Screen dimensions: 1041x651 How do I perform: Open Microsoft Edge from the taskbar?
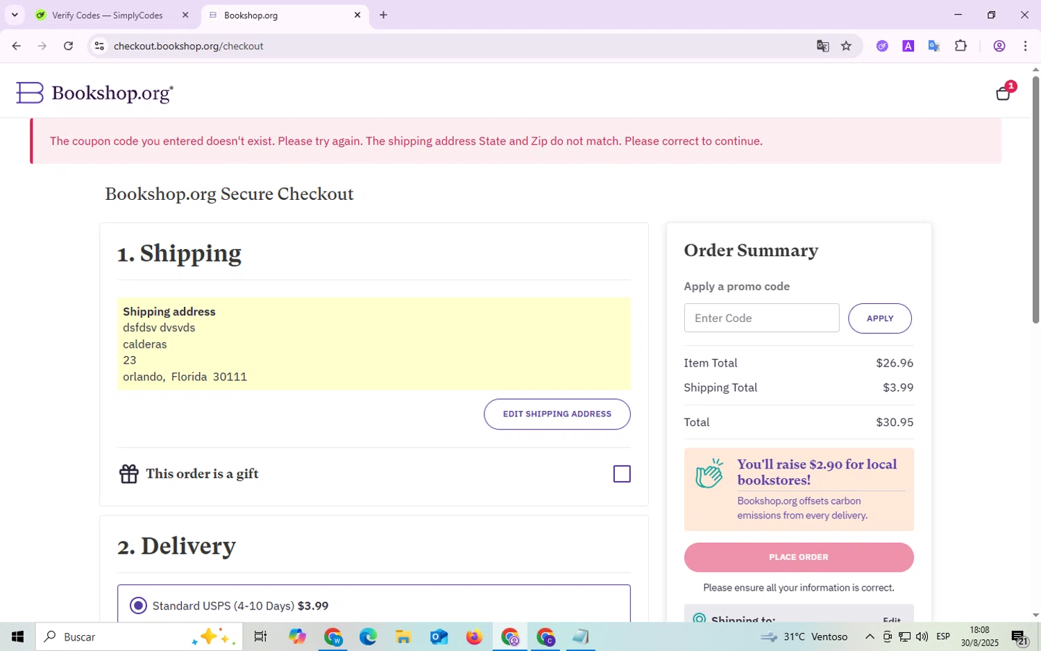pyautogui.click(x=368, y=636)
